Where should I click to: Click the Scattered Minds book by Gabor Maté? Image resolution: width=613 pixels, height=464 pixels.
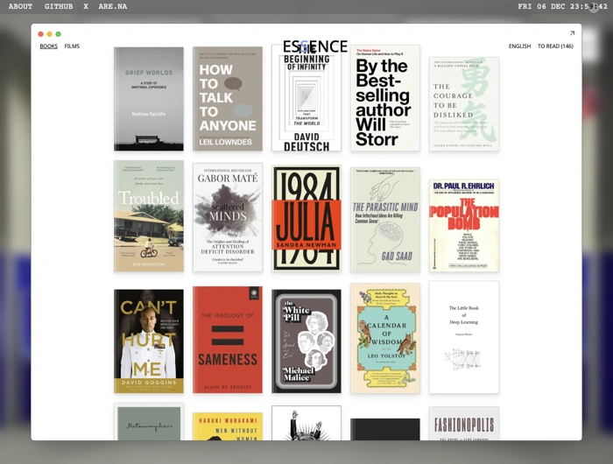228,219
